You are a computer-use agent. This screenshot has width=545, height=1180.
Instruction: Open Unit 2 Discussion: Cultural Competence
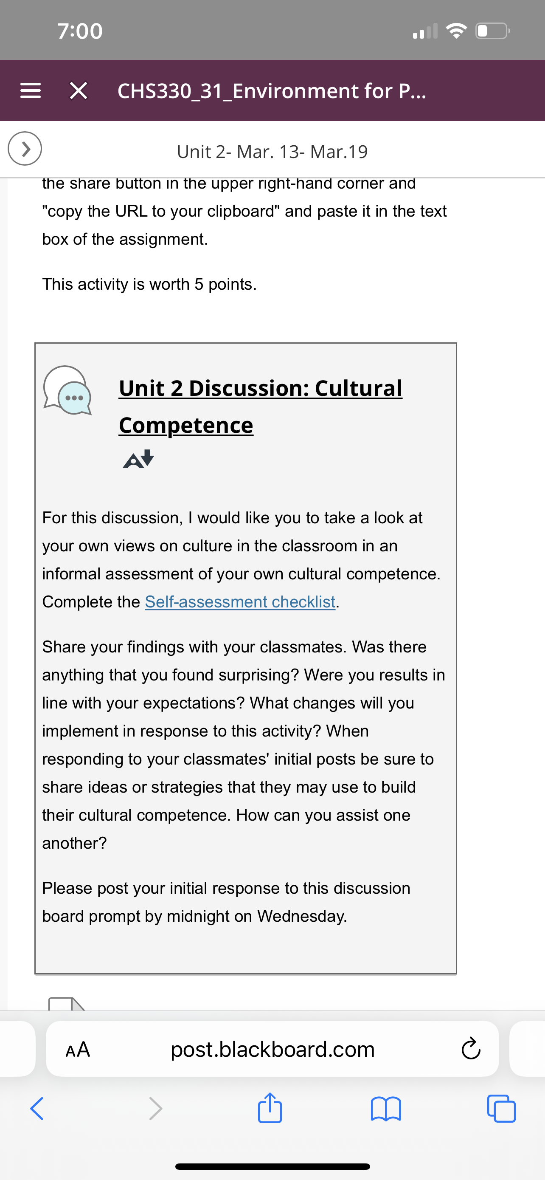pyautogui.click(x=260, y=407)
